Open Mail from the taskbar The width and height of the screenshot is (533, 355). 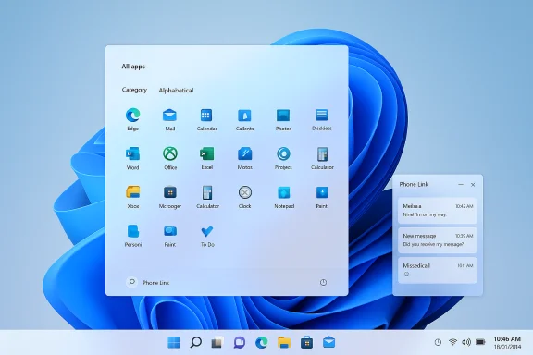(328, 342)
